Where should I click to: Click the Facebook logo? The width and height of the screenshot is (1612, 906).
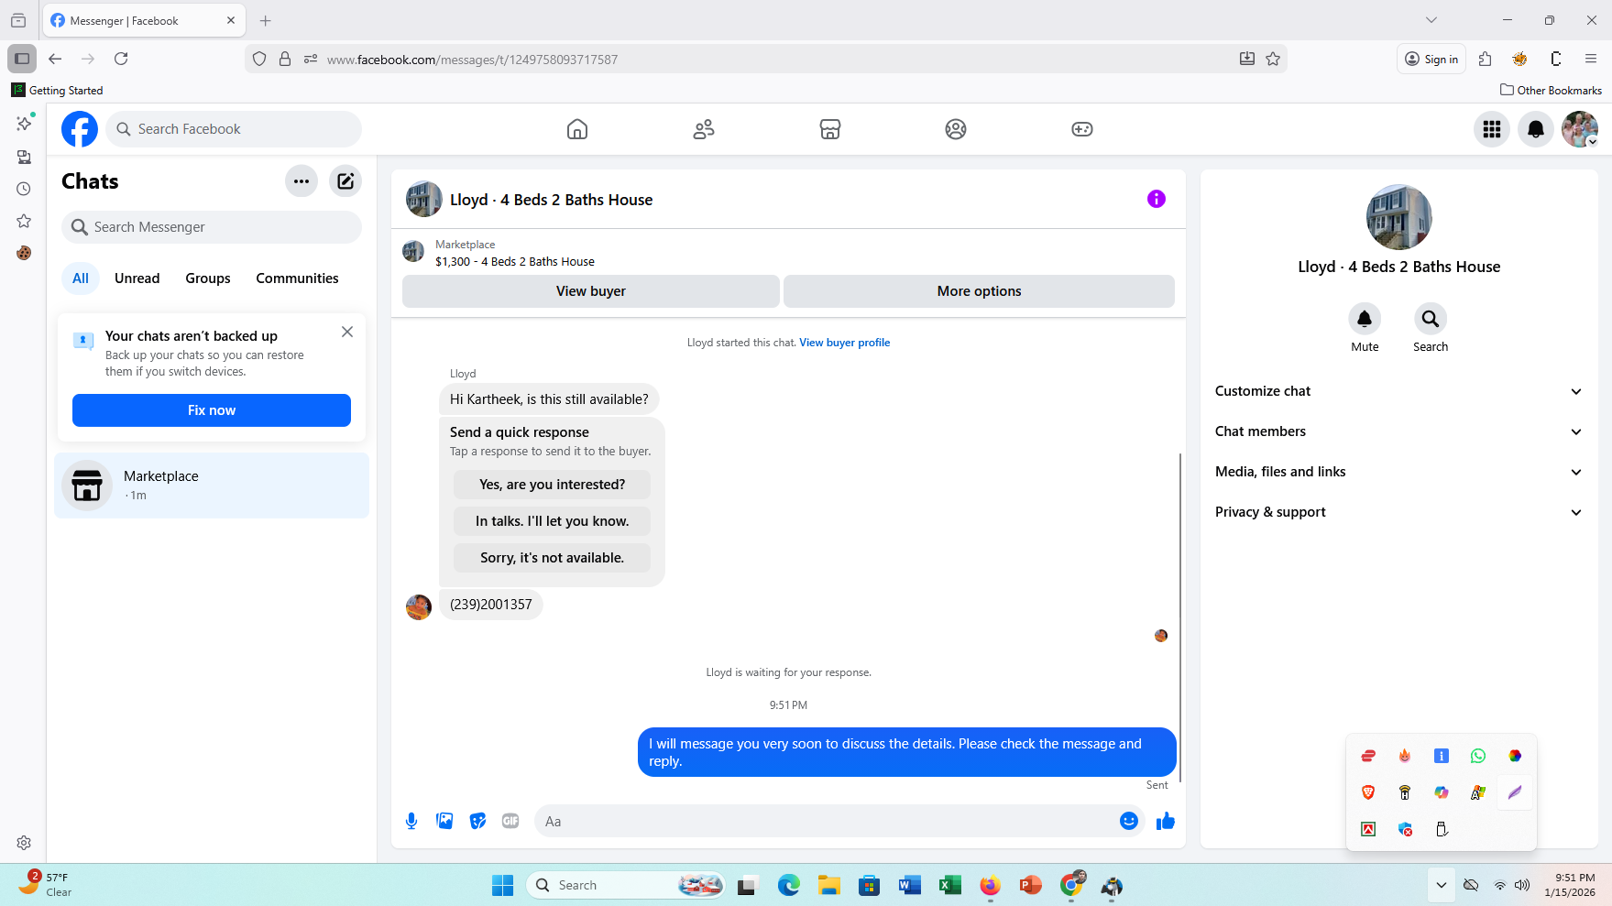coord(80,129)
